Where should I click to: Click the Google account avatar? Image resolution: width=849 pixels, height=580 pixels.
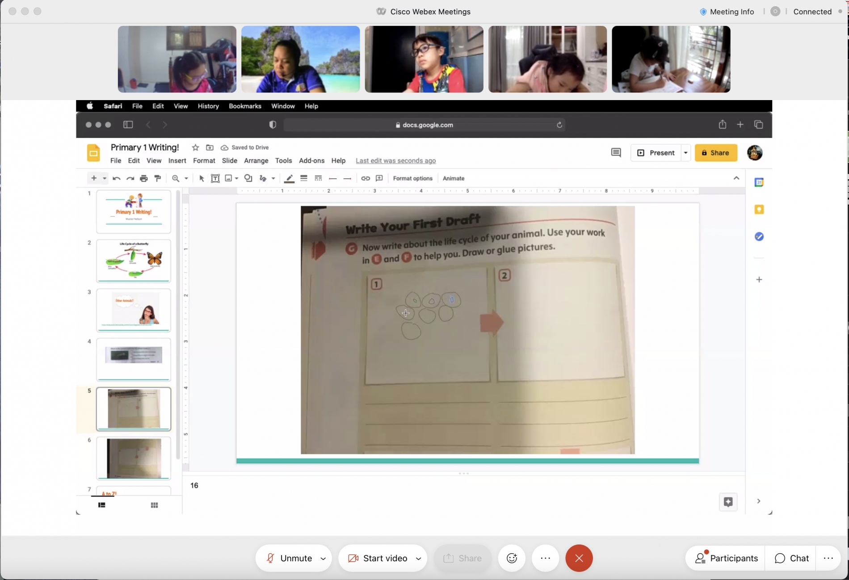[755, 153]
